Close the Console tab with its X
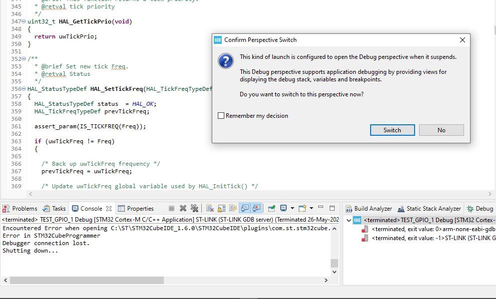This screenshot has width=496, height=299. tap(109, 209)
